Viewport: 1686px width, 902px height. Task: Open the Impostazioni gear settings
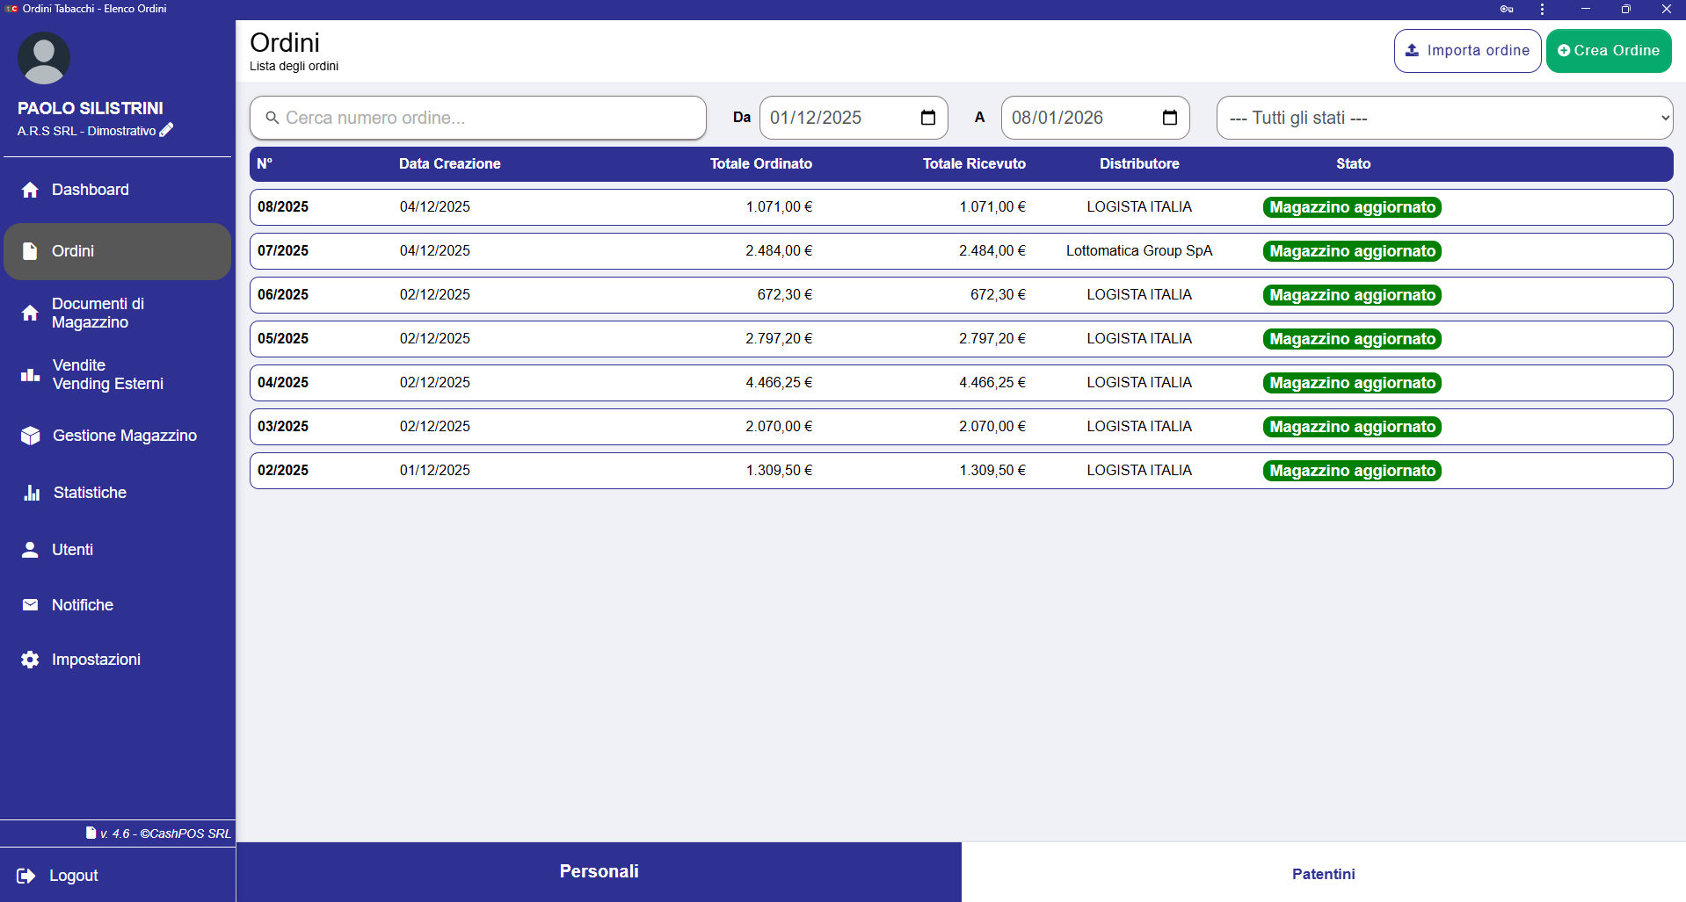[x=31, y=660]
